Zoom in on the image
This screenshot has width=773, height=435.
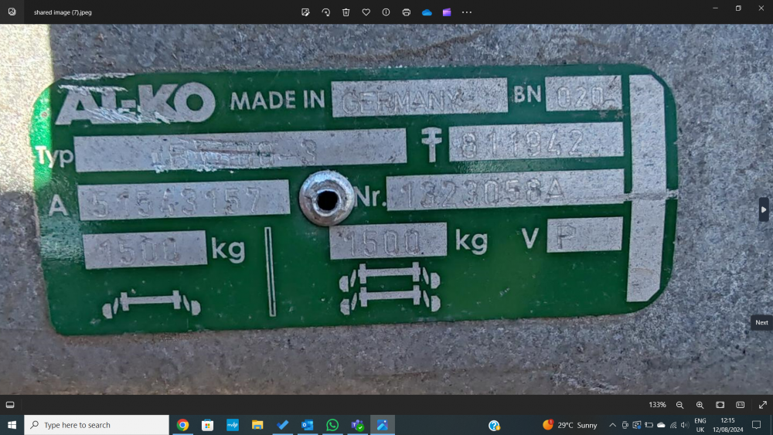pos(700,405)
